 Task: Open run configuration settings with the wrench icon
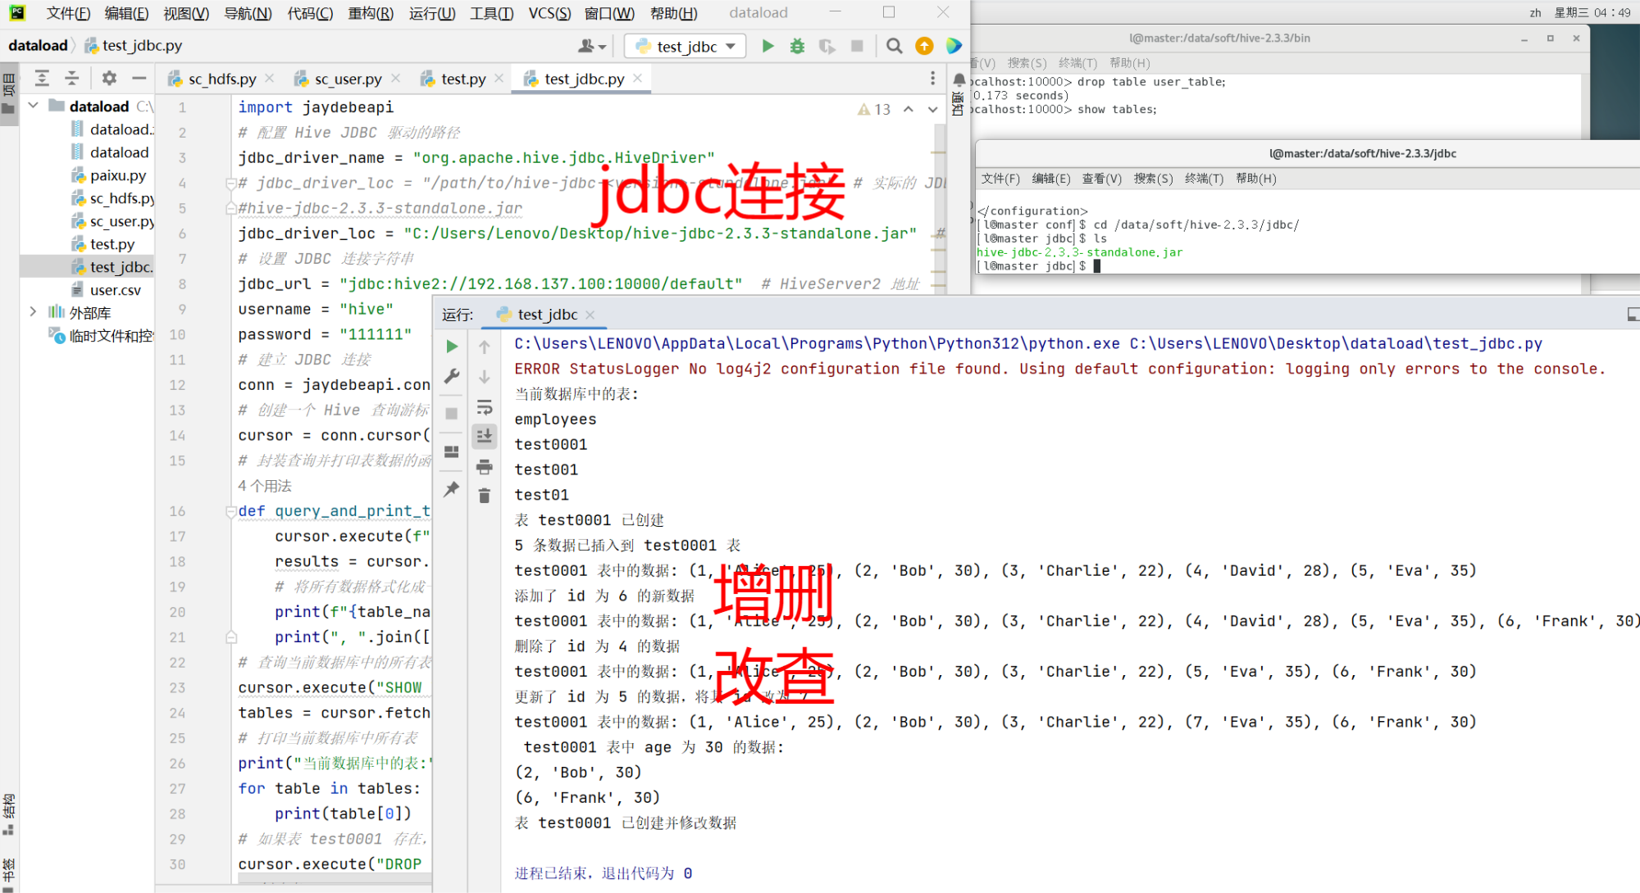[452, 376]
